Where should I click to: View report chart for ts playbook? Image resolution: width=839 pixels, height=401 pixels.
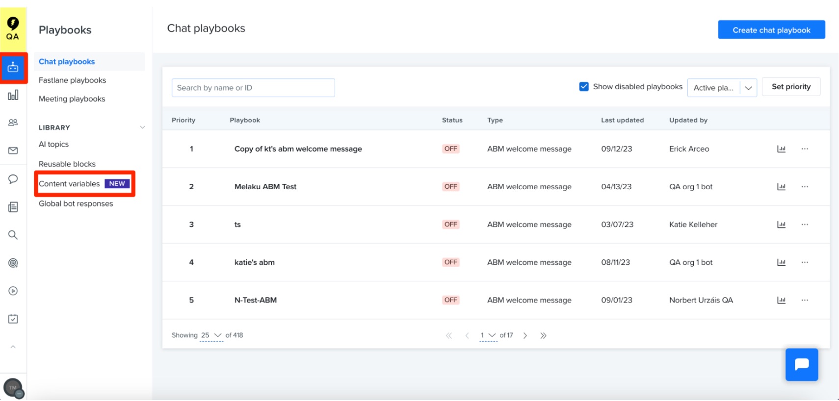click(x=781, y=225)
